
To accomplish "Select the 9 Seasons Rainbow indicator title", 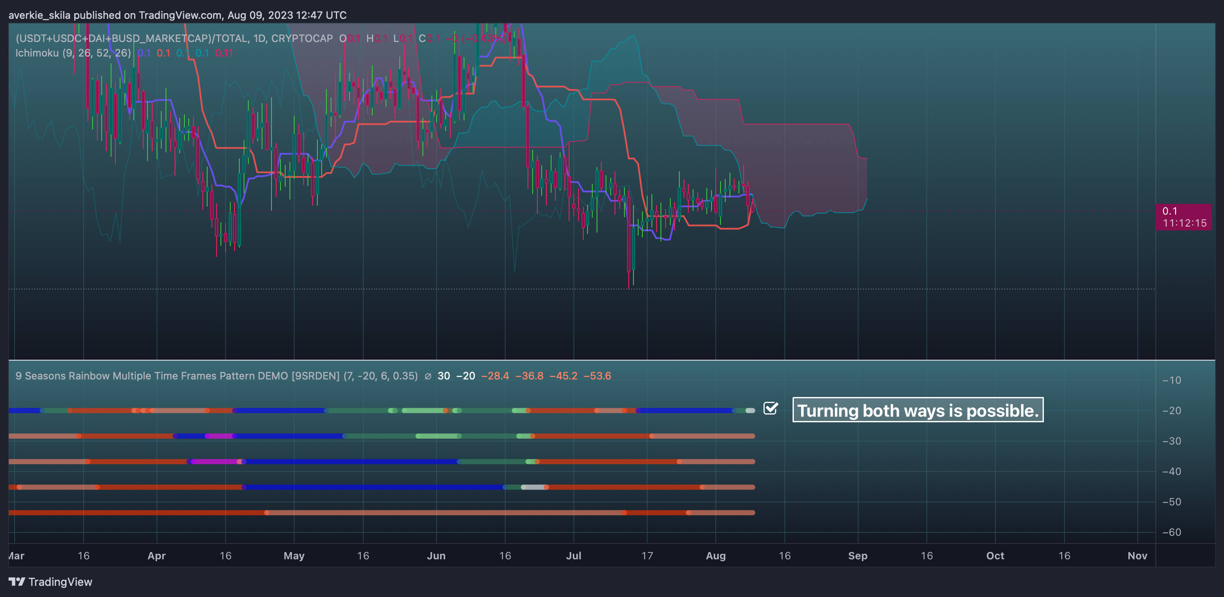I will [x=217, y=376].
